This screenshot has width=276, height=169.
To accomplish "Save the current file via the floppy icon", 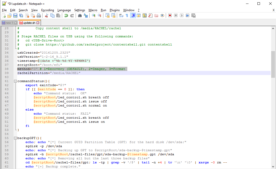I will (15, 16).
